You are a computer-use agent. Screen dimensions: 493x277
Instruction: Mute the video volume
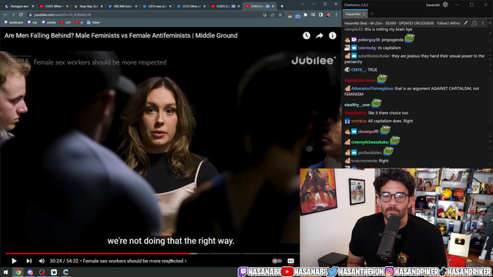point(42,261)
